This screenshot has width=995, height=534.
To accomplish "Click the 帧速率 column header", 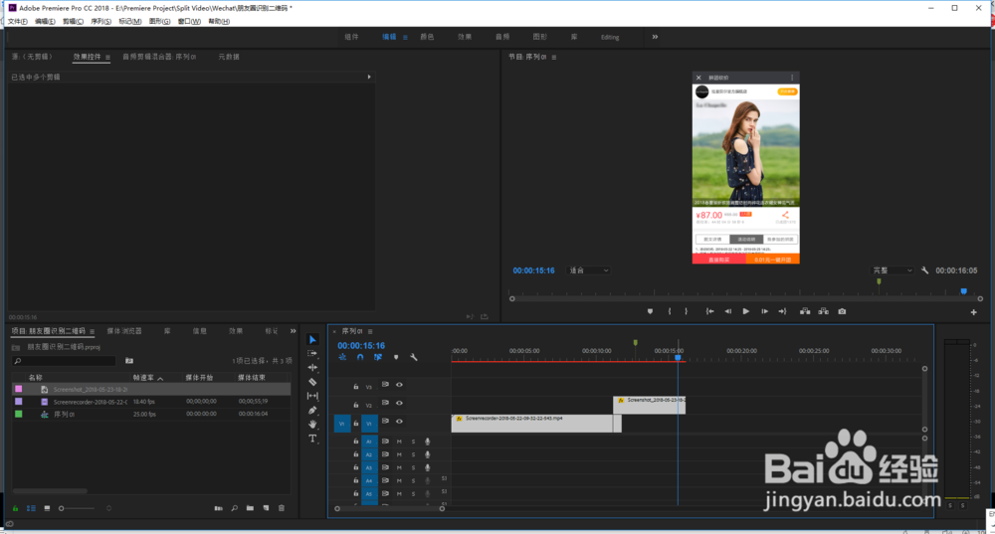I will [x=143, y=377].
